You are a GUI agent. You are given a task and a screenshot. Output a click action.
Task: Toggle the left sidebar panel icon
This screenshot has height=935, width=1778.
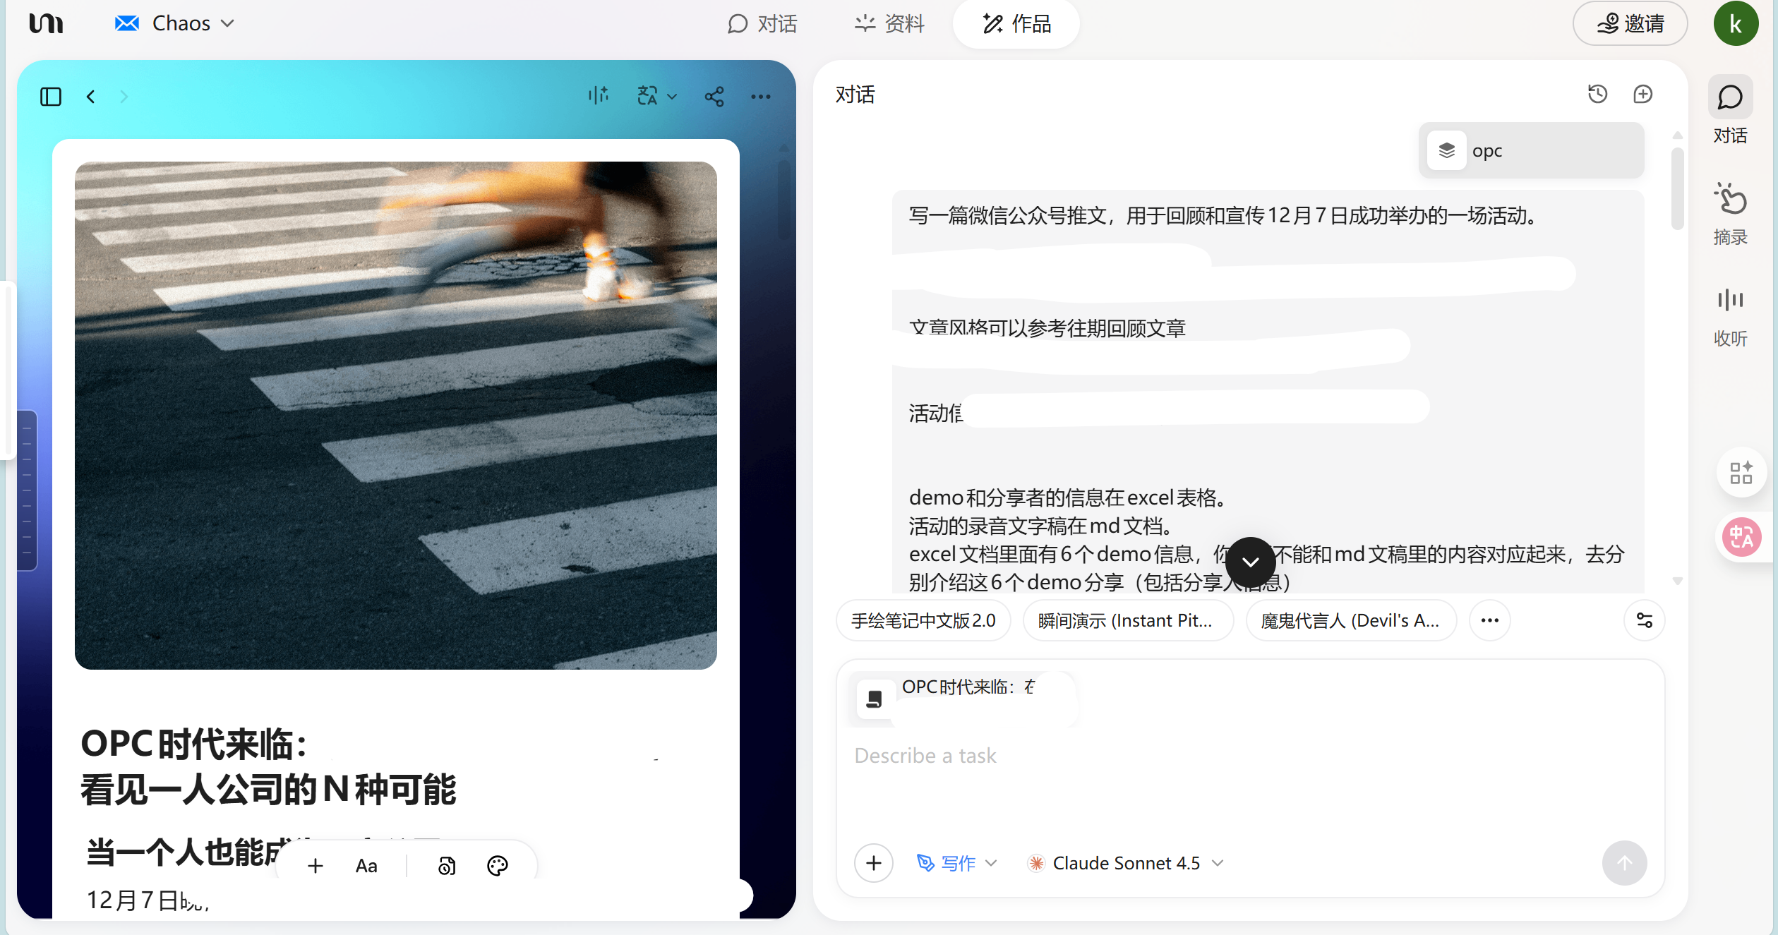click(51, 97)
